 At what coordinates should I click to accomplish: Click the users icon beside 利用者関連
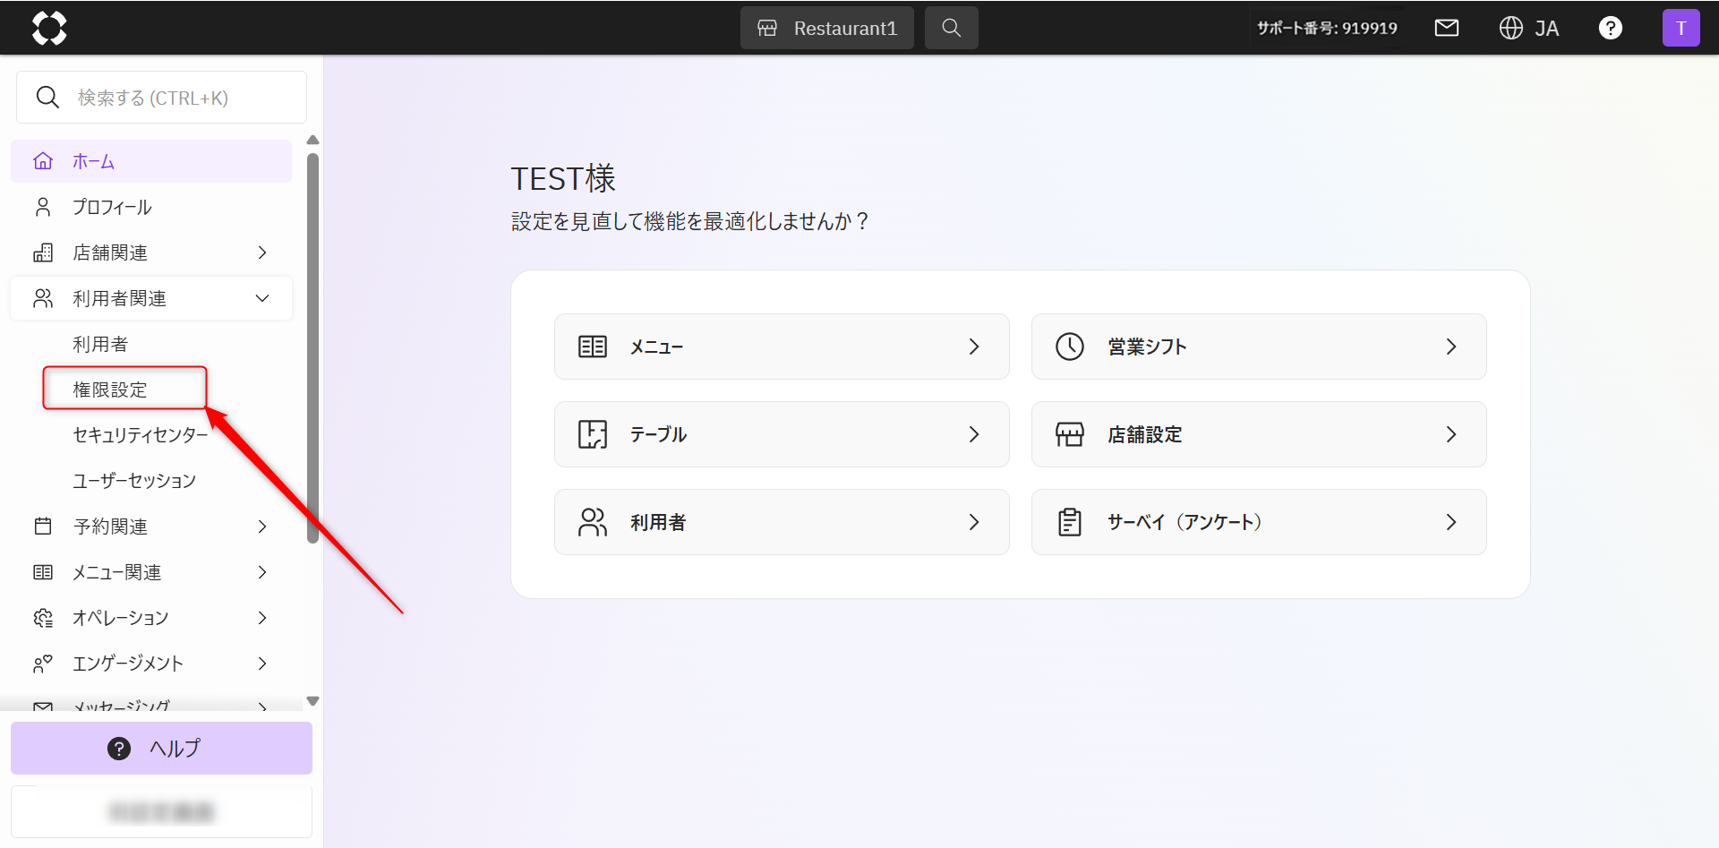click(42, 298)
